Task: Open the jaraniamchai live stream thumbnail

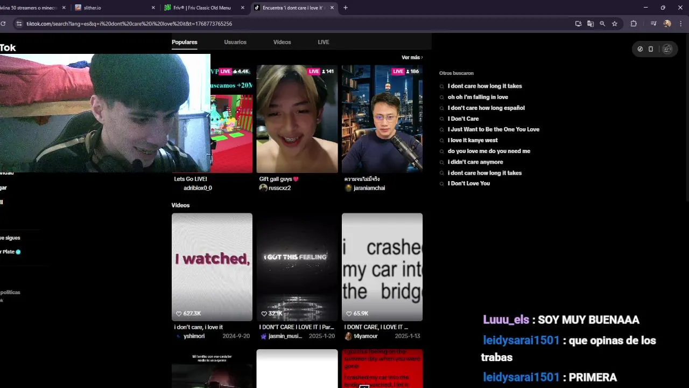Action: pos(382,119)
